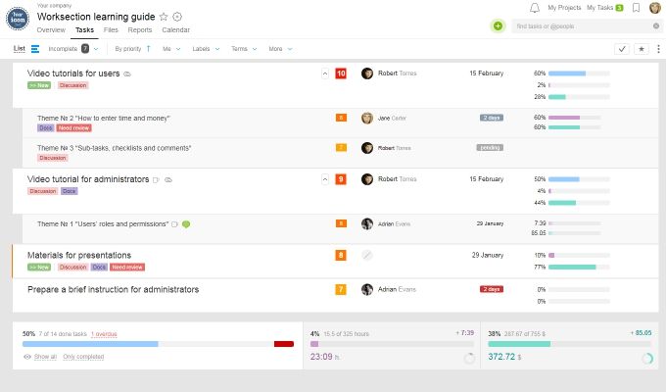
Task: Open the Calendar tab
Action: [x=175, y=30]
